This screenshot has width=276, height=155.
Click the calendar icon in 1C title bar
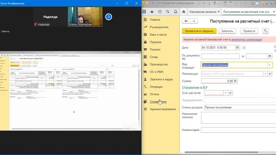point(230,3)
